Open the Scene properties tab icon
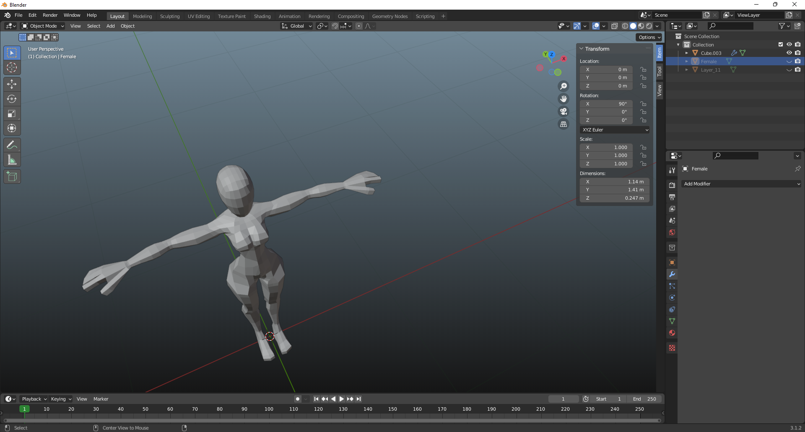This screenshot has width=805, height=432. (x=672, y=220)
